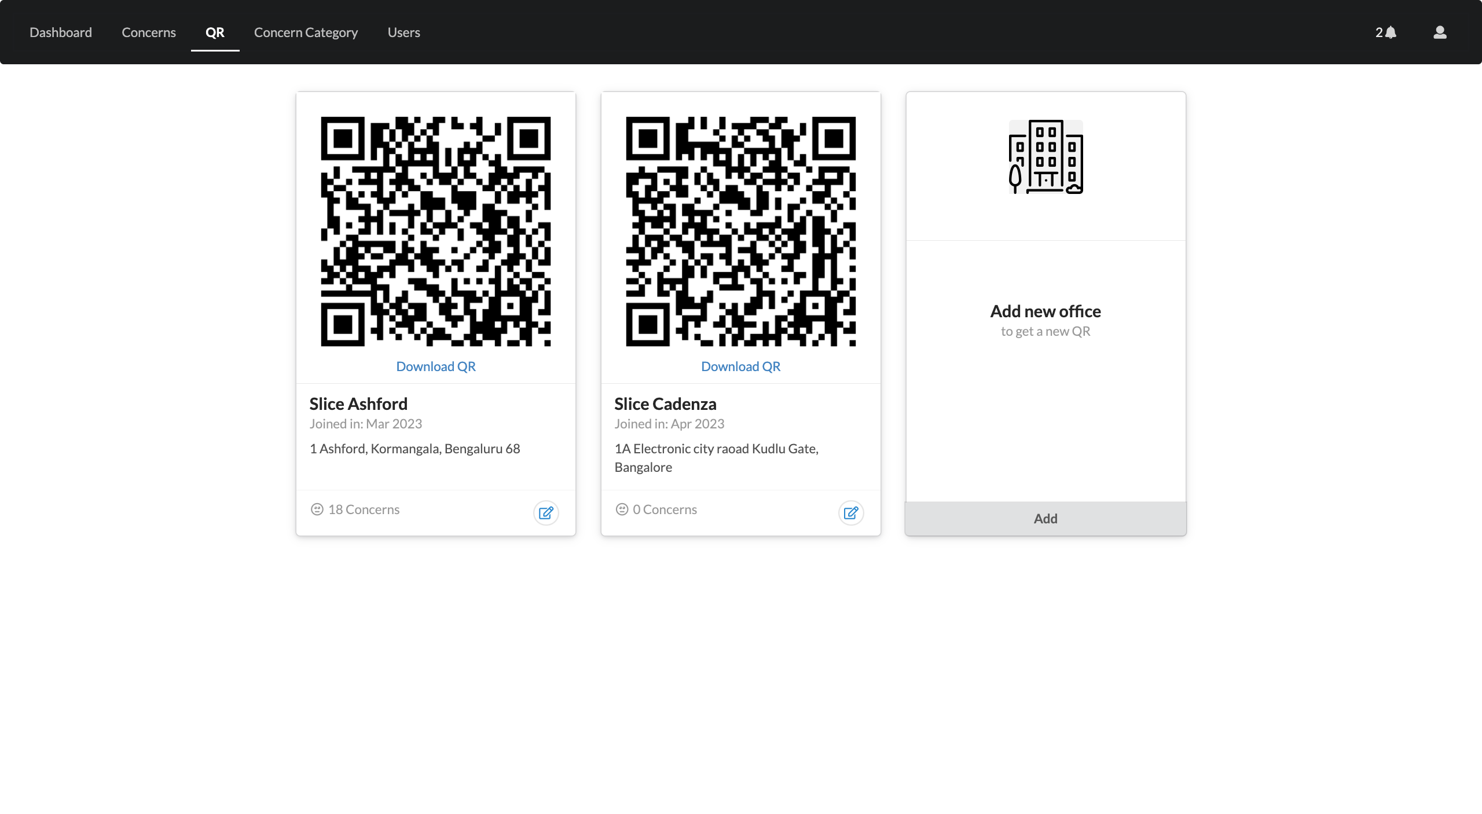Click the '1 Ashford, Kormangala, Bengaluru 68' address
This screenshot has height=814, width=1482.
tap(415, 449)
